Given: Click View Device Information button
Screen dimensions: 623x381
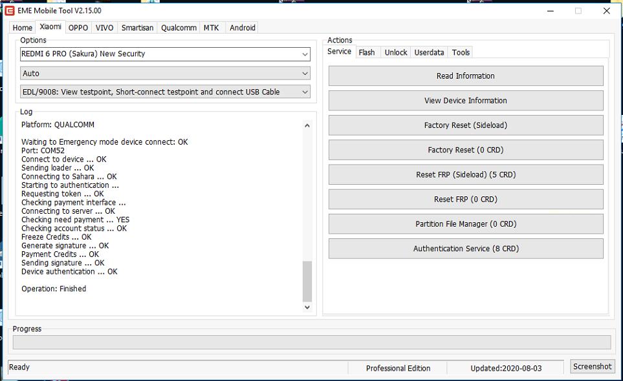Looking at the screenshot, I should click(466, 101).
